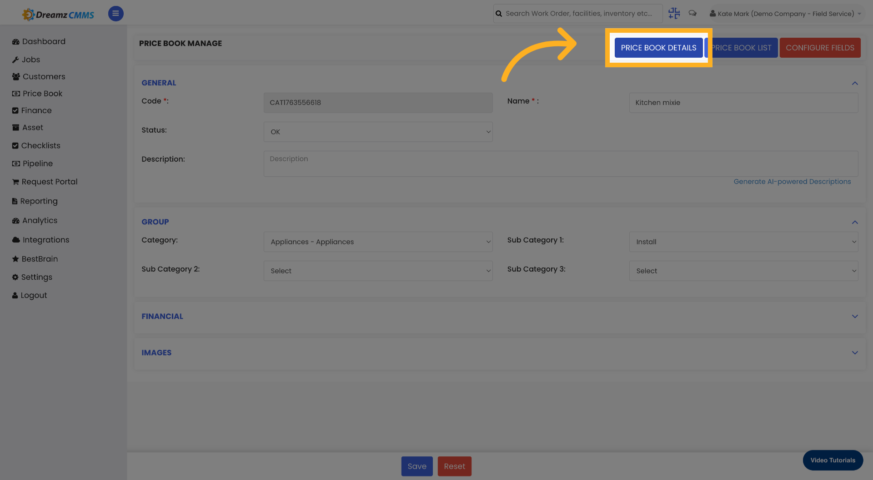Click the Request Portal cart icon
Screen dimensions: 873x480
(x=16, y=182)
